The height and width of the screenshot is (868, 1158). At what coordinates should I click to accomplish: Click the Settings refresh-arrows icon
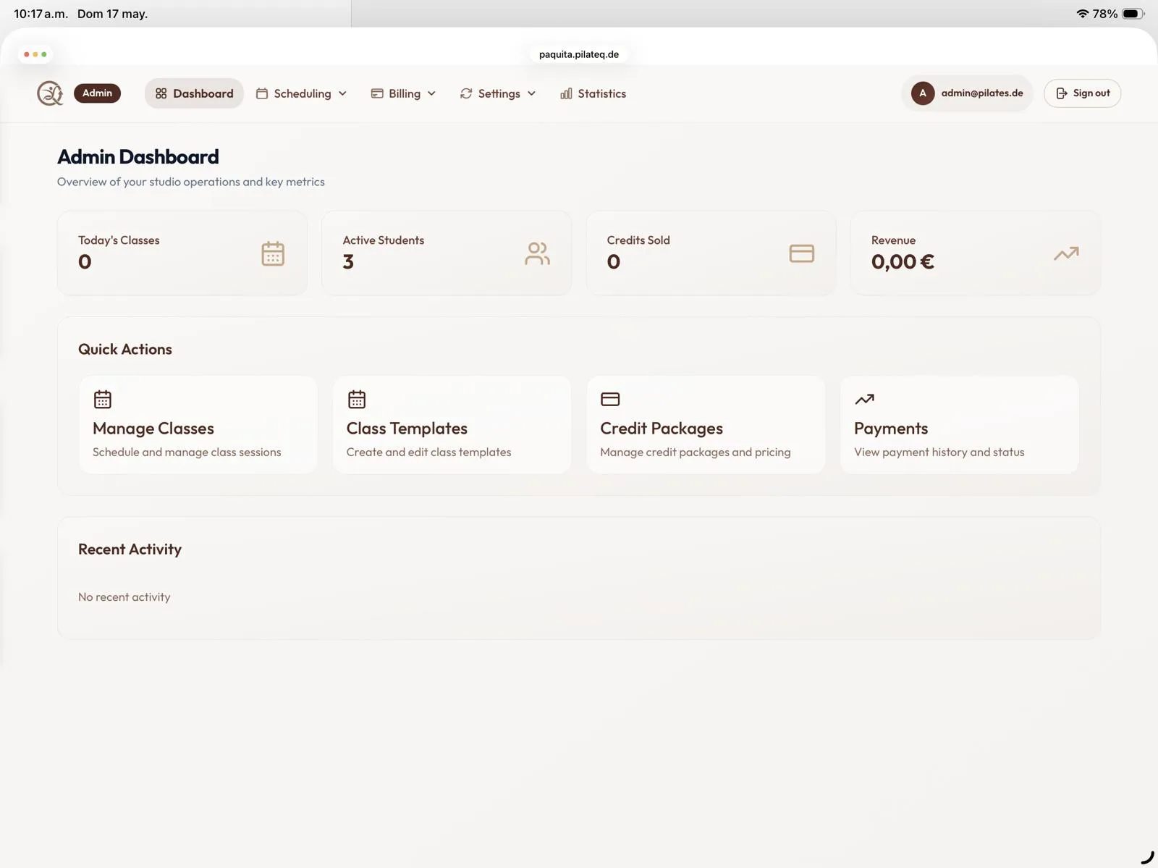coord(466,93)
